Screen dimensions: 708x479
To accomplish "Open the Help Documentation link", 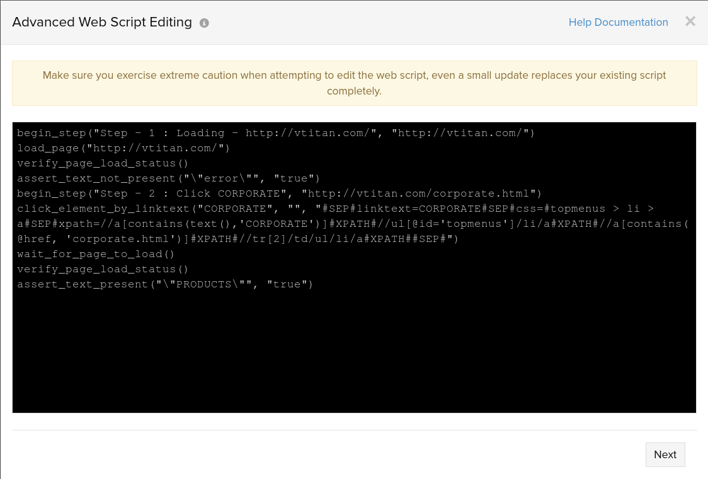I will click(x=618, y=23).
